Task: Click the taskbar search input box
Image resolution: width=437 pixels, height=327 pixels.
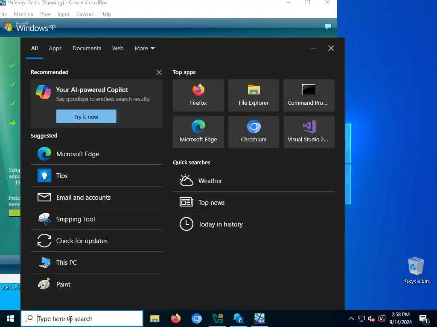Action: pyautogui.click(x=82, y=318)
